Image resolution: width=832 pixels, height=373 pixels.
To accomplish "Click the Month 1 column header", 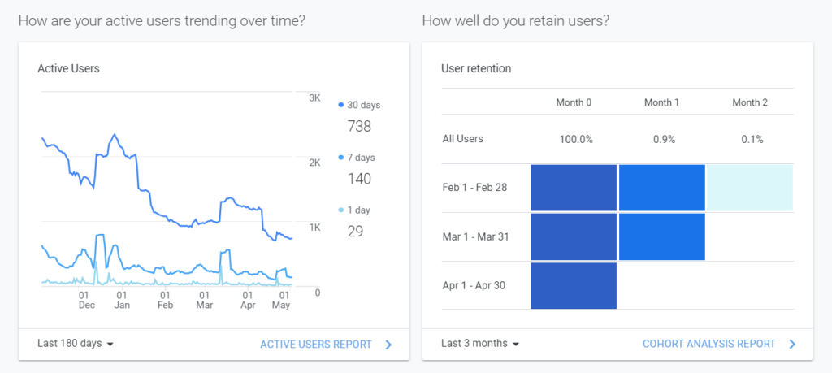I will coord(662,102).
